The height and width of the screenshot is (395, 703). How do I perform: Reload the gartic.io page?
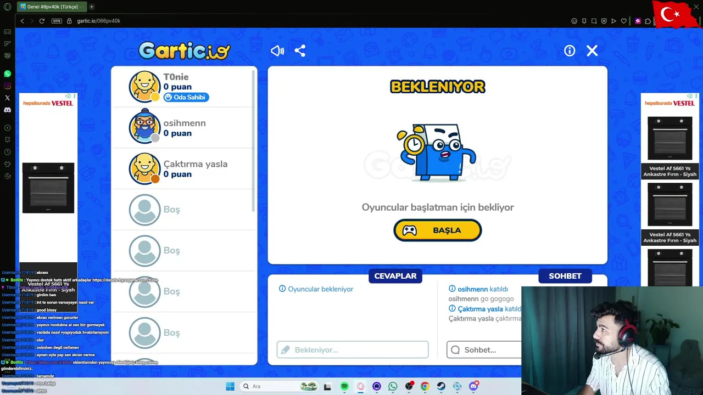click(x=42, y=21)
